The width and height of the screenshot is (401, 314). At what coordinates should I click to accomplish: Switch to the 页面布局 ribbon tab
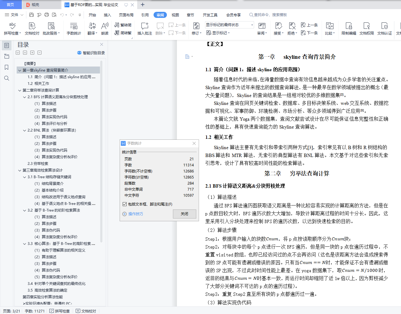pyautogui.click(x=126, y=15)
